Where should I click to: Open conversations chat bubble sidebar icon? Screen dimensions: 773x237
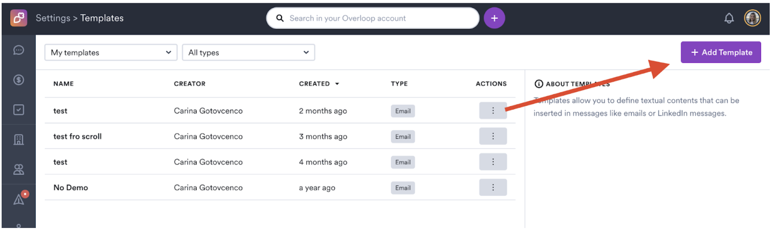pyautogui.click(x=18, y=50)
